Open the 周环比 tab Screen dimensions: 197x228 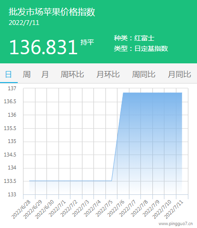[72, 74]
